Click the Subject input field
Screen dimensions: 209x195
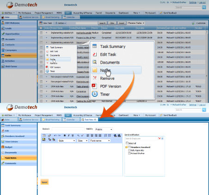pos(68,129)
